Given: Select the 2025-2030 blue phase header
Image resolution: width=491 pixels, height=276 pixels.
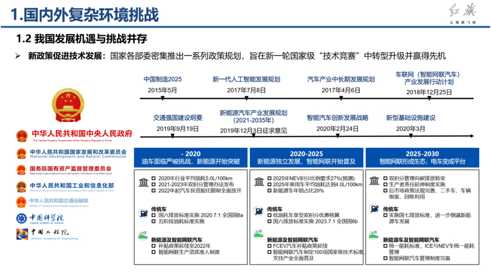Looking at the screenshot, I should click(422, 157).
